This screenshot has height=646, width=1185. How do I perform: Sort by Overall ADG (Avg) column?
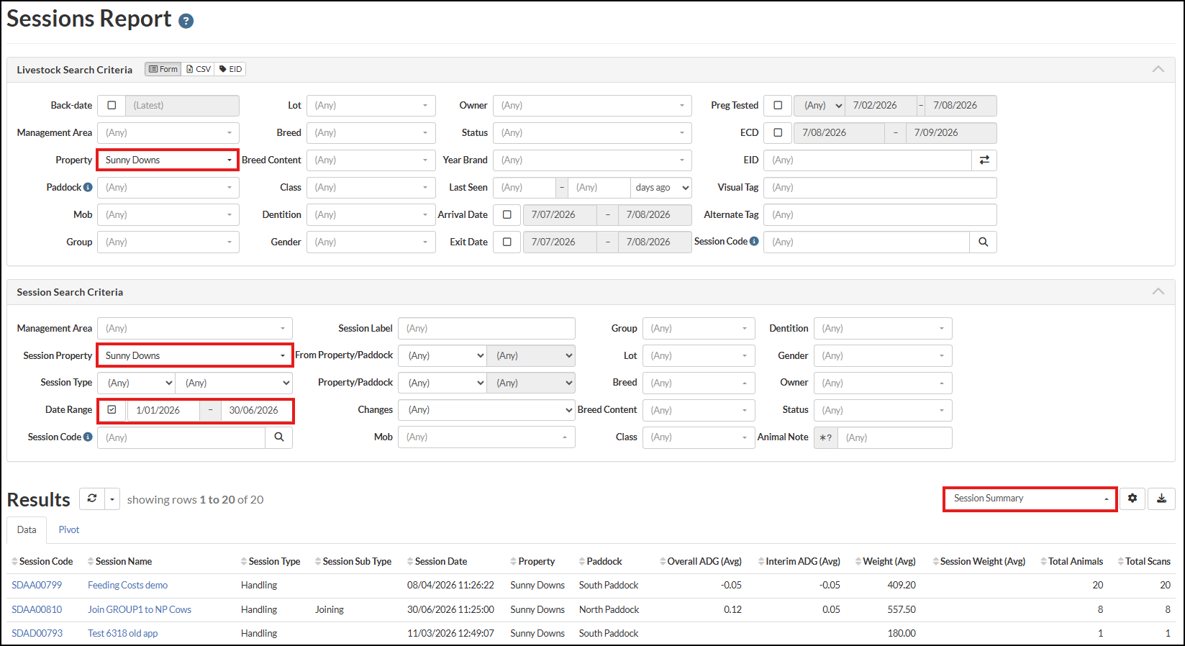tap(701, 561)
